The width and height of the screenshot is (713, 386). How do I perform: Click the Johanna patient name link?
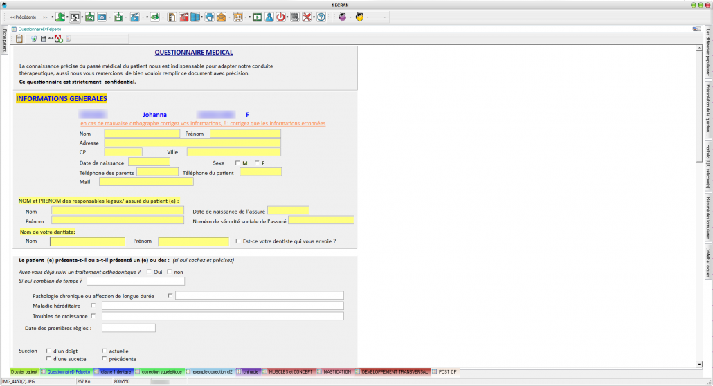154,115
